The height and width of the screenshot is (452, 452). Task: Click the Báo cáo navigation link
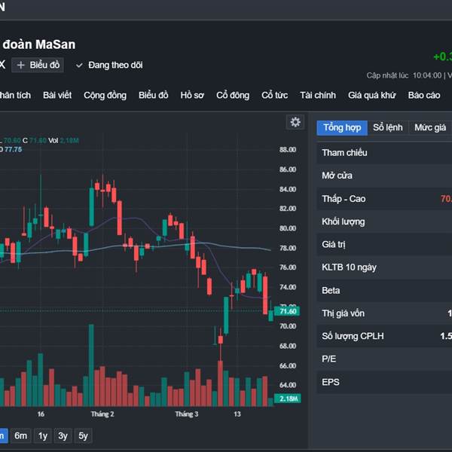click(424, 96)
